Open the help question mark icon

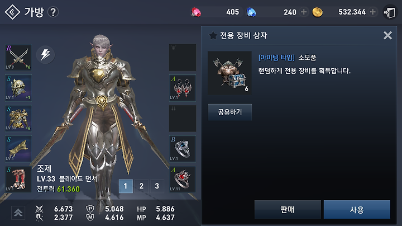click(x=53, y=12)
